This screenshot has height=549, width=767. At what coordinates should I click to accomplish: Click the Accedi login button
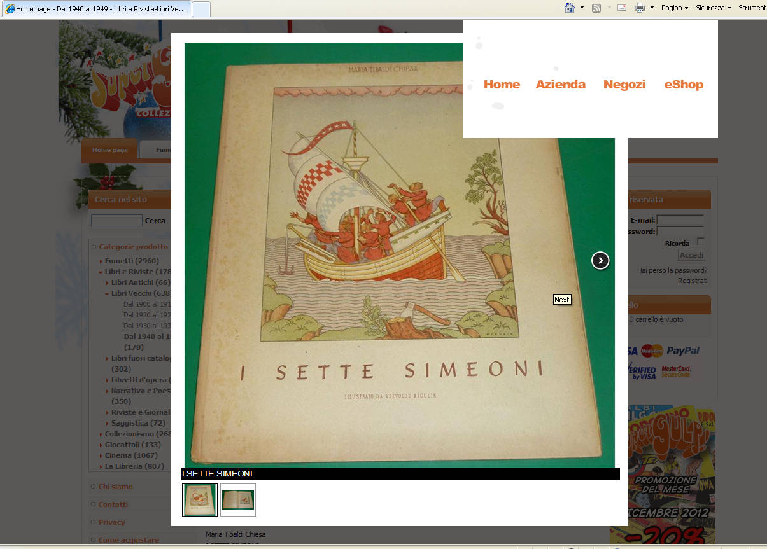click(691, 255)
